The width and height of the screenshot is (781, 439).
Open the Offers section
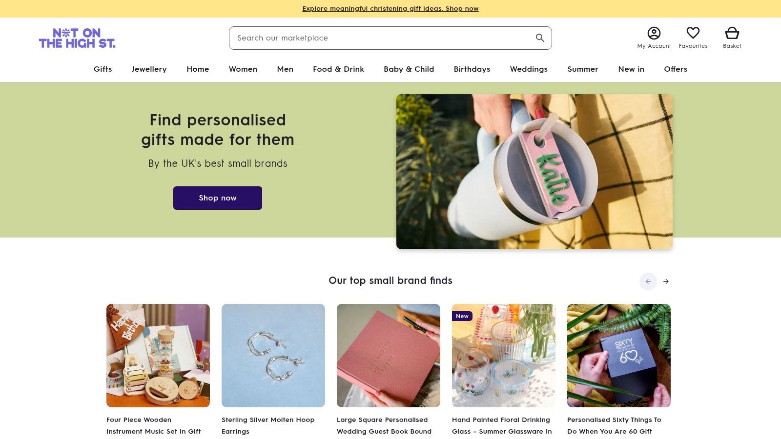(x=676, y=69)
